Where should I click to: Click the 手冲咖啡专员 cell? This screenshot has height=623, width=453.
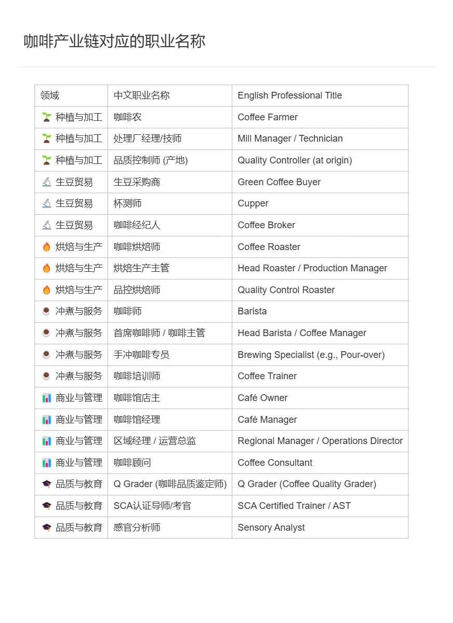click(x=170, y=355)
